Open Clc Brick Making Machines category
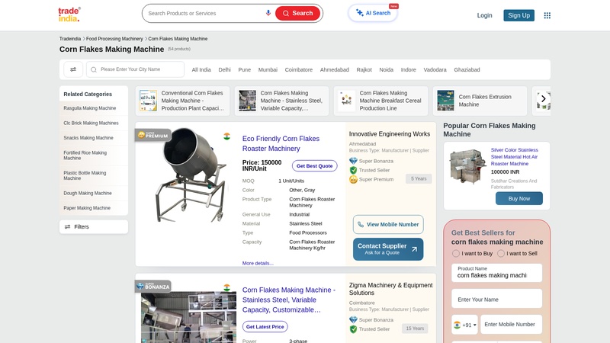Viewport: 610px width, 343px height. coord(91,123)
